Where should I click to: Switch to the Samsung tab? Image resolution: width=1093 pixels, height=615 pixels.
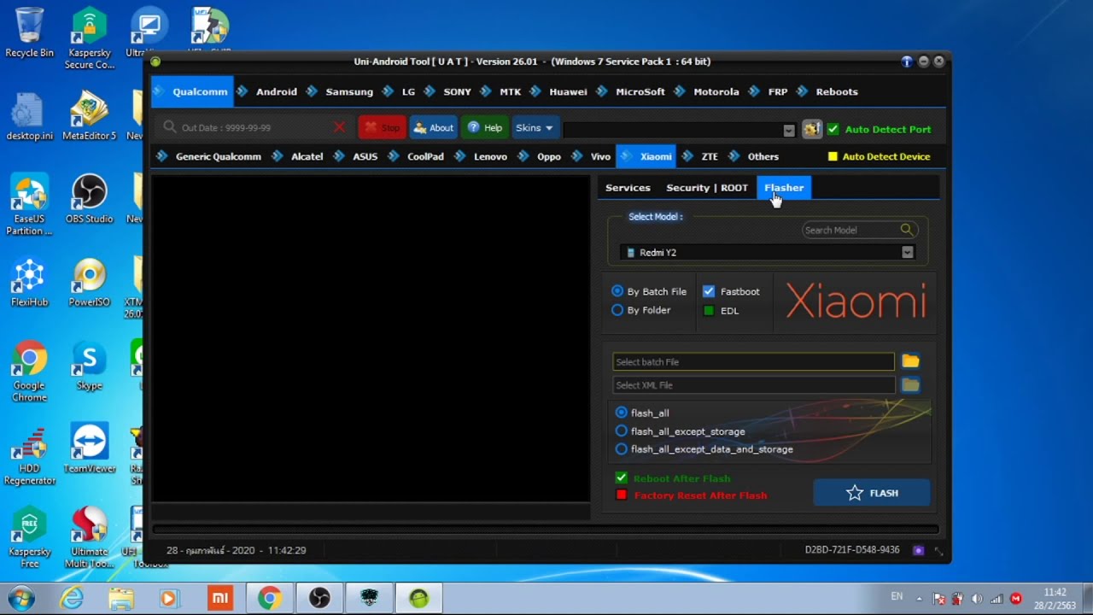pos(340,91)
